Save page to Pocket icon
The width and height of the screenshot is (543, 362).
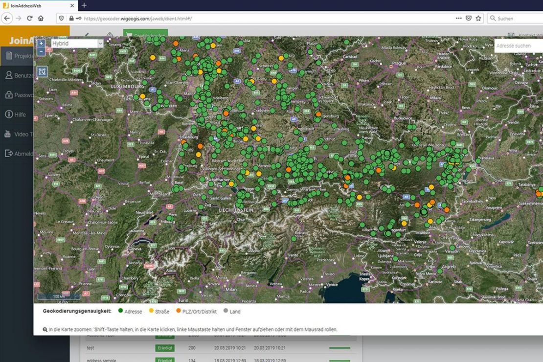(x=469, y=19)
